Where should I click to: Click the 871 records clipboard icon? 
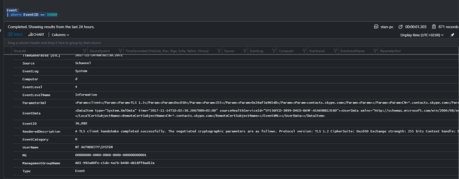coord(434,27)
